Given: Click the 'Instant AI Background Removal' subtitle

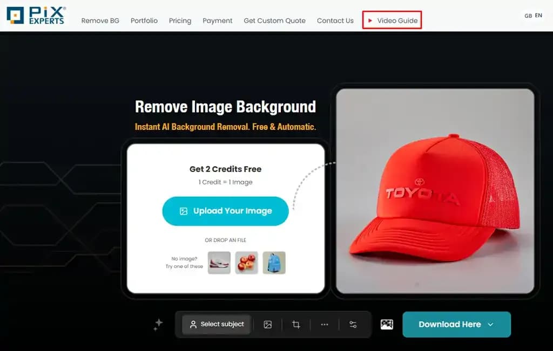Looking at the screenshot, I should [x=225, y=127].
